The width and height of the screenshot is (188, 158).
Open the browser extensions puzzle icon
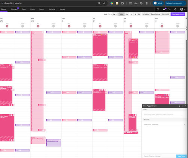[123, 3]
